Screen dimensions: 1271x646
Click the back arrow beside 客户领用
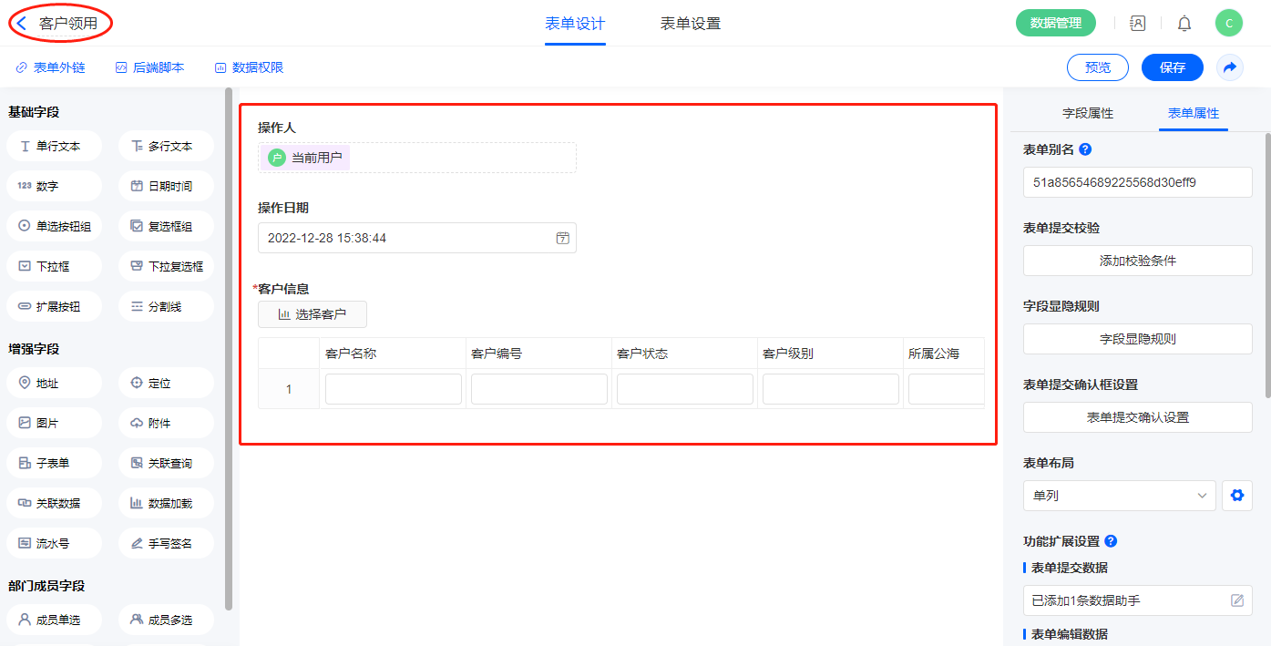[x=22, y=24]
